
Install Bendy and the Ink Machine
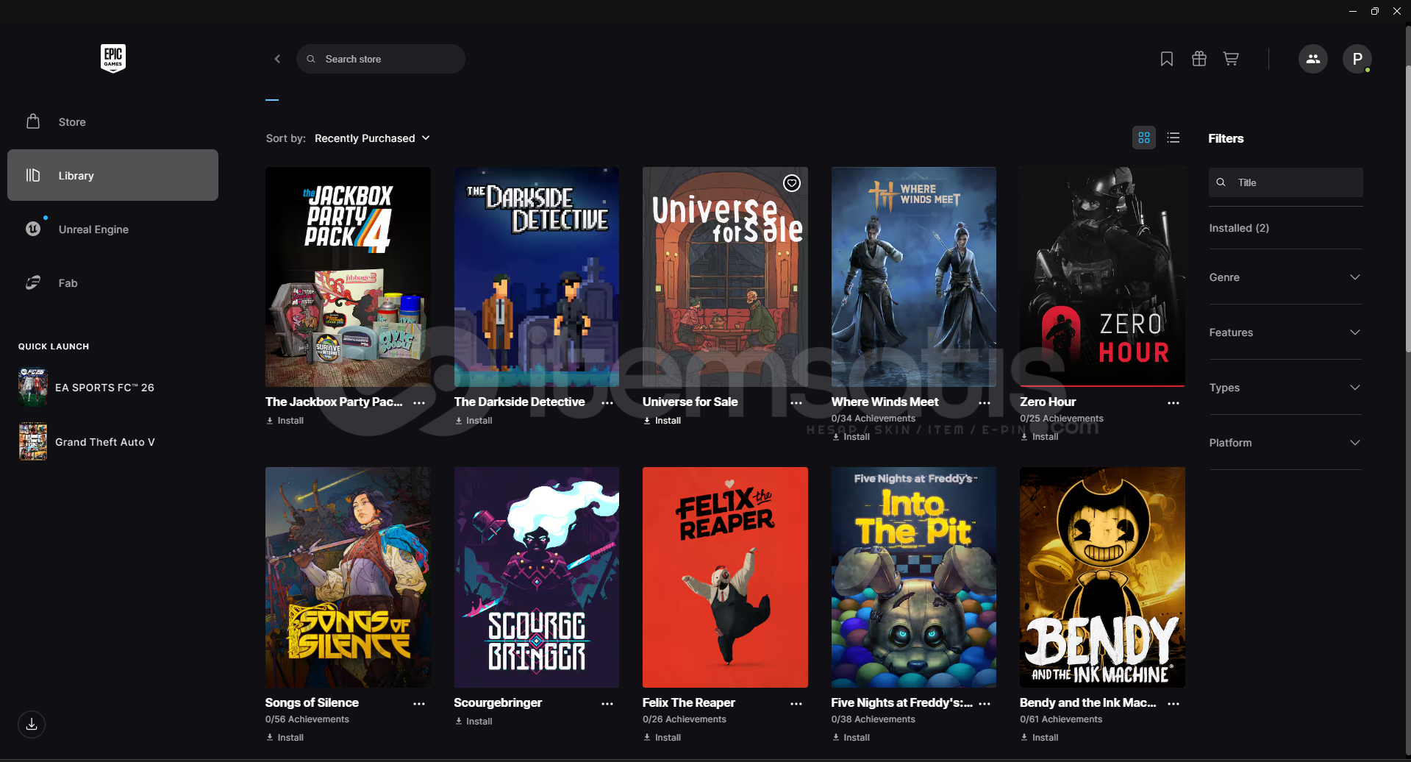(x=1040, y=738)
